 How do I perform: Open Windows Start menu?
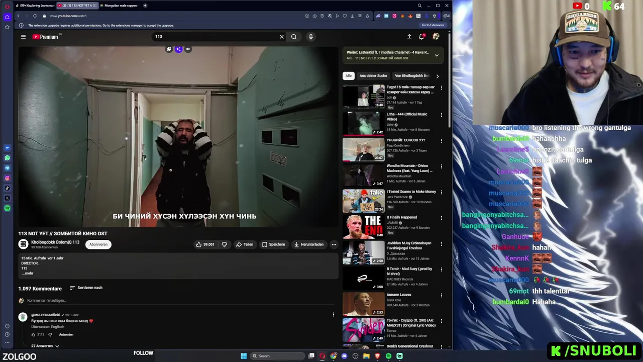pos(244,356)
